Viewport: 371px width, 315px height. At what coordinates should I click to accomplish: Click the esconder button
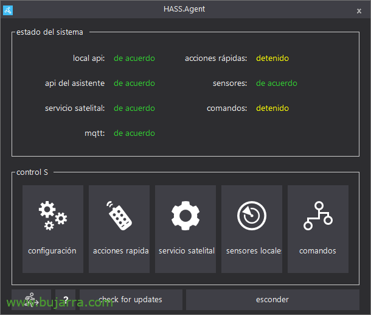[x=272, y=300]
